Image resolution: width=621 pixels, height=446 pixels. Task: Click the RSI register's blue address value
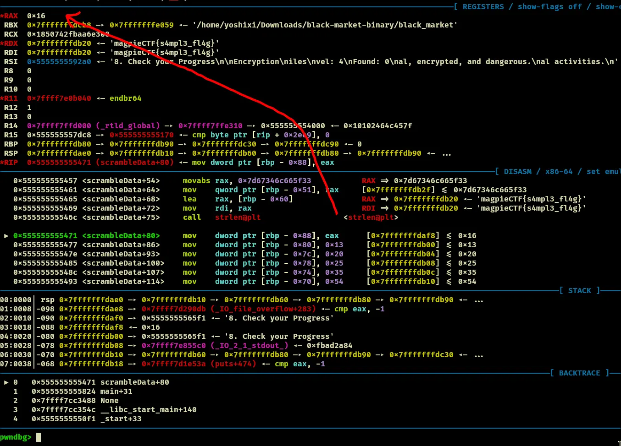pos(59,62)
